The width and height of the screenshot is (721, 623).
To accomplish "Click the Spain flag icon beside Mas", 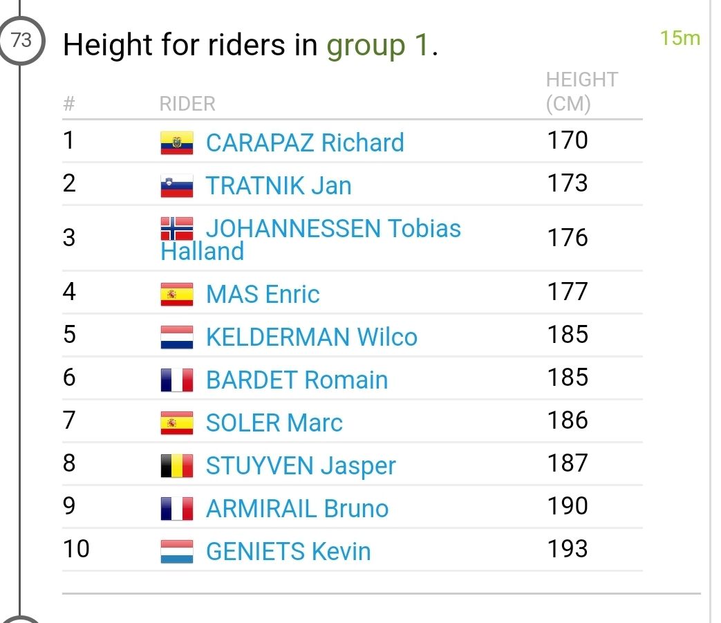I will point(176,295).
